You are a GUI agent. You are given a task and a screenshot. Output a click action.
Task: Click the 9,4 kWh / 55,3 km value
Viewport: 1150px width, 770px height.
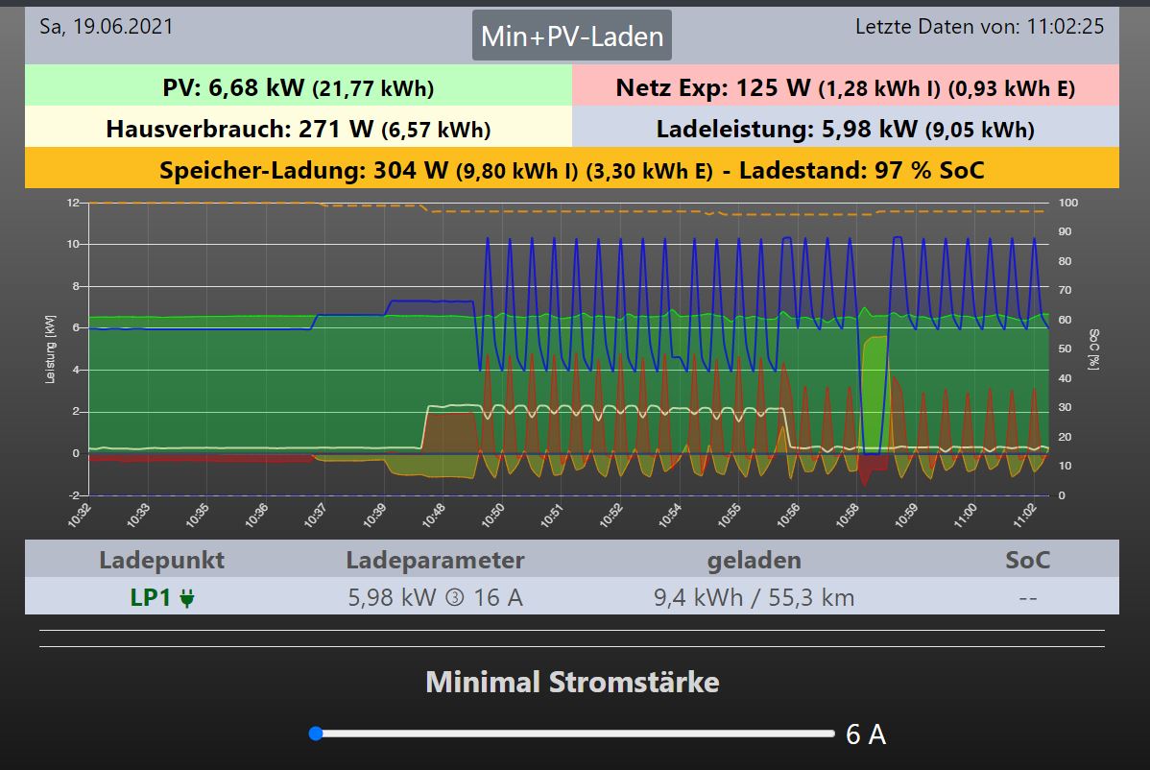754,598
